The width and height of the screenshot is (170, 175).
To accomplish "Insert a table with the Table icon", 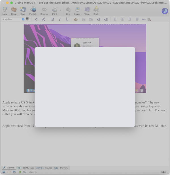I will pos(87,10).
